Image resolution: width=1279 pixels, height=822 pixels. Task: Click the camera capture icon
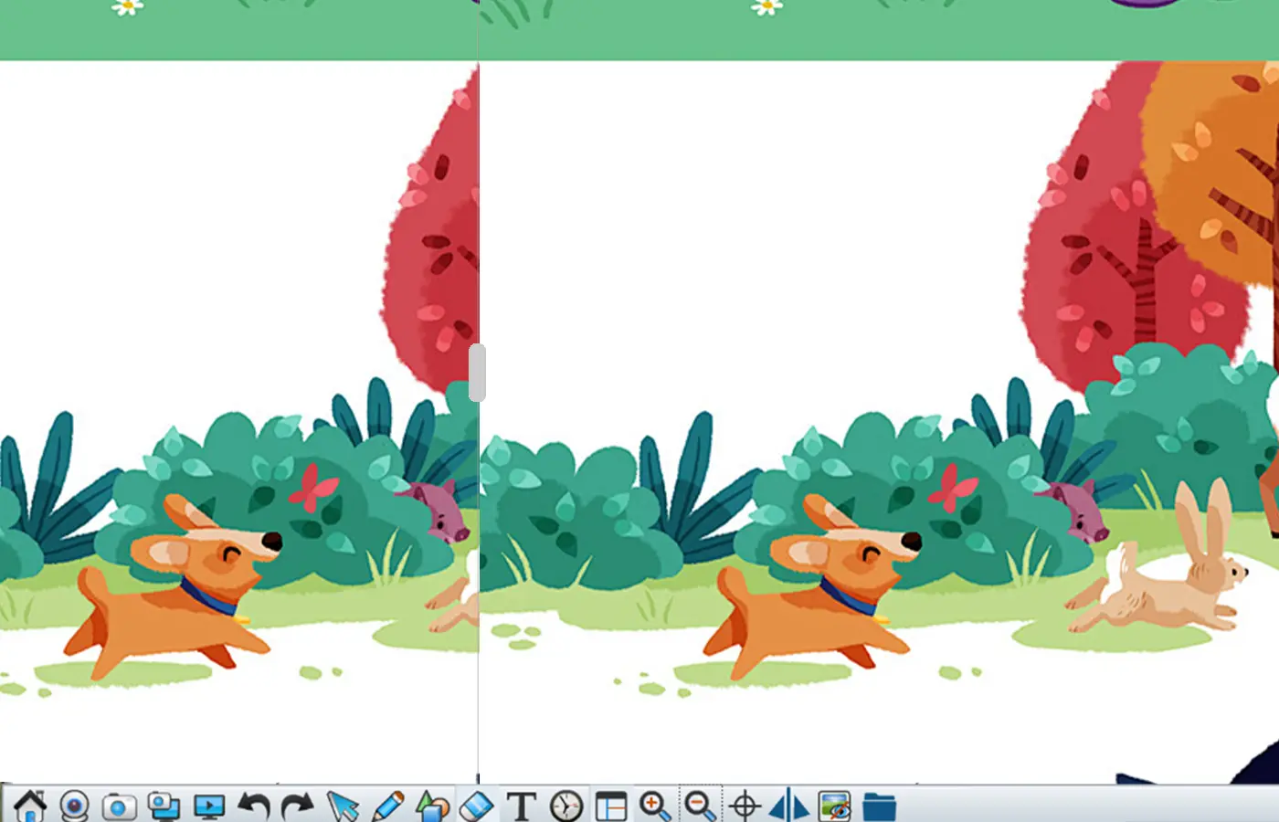point(119,806)
